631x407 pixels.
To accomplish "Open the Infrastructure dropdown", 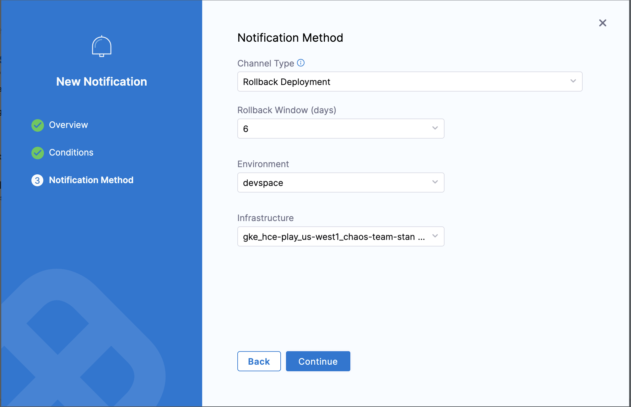I will [341, 236].
